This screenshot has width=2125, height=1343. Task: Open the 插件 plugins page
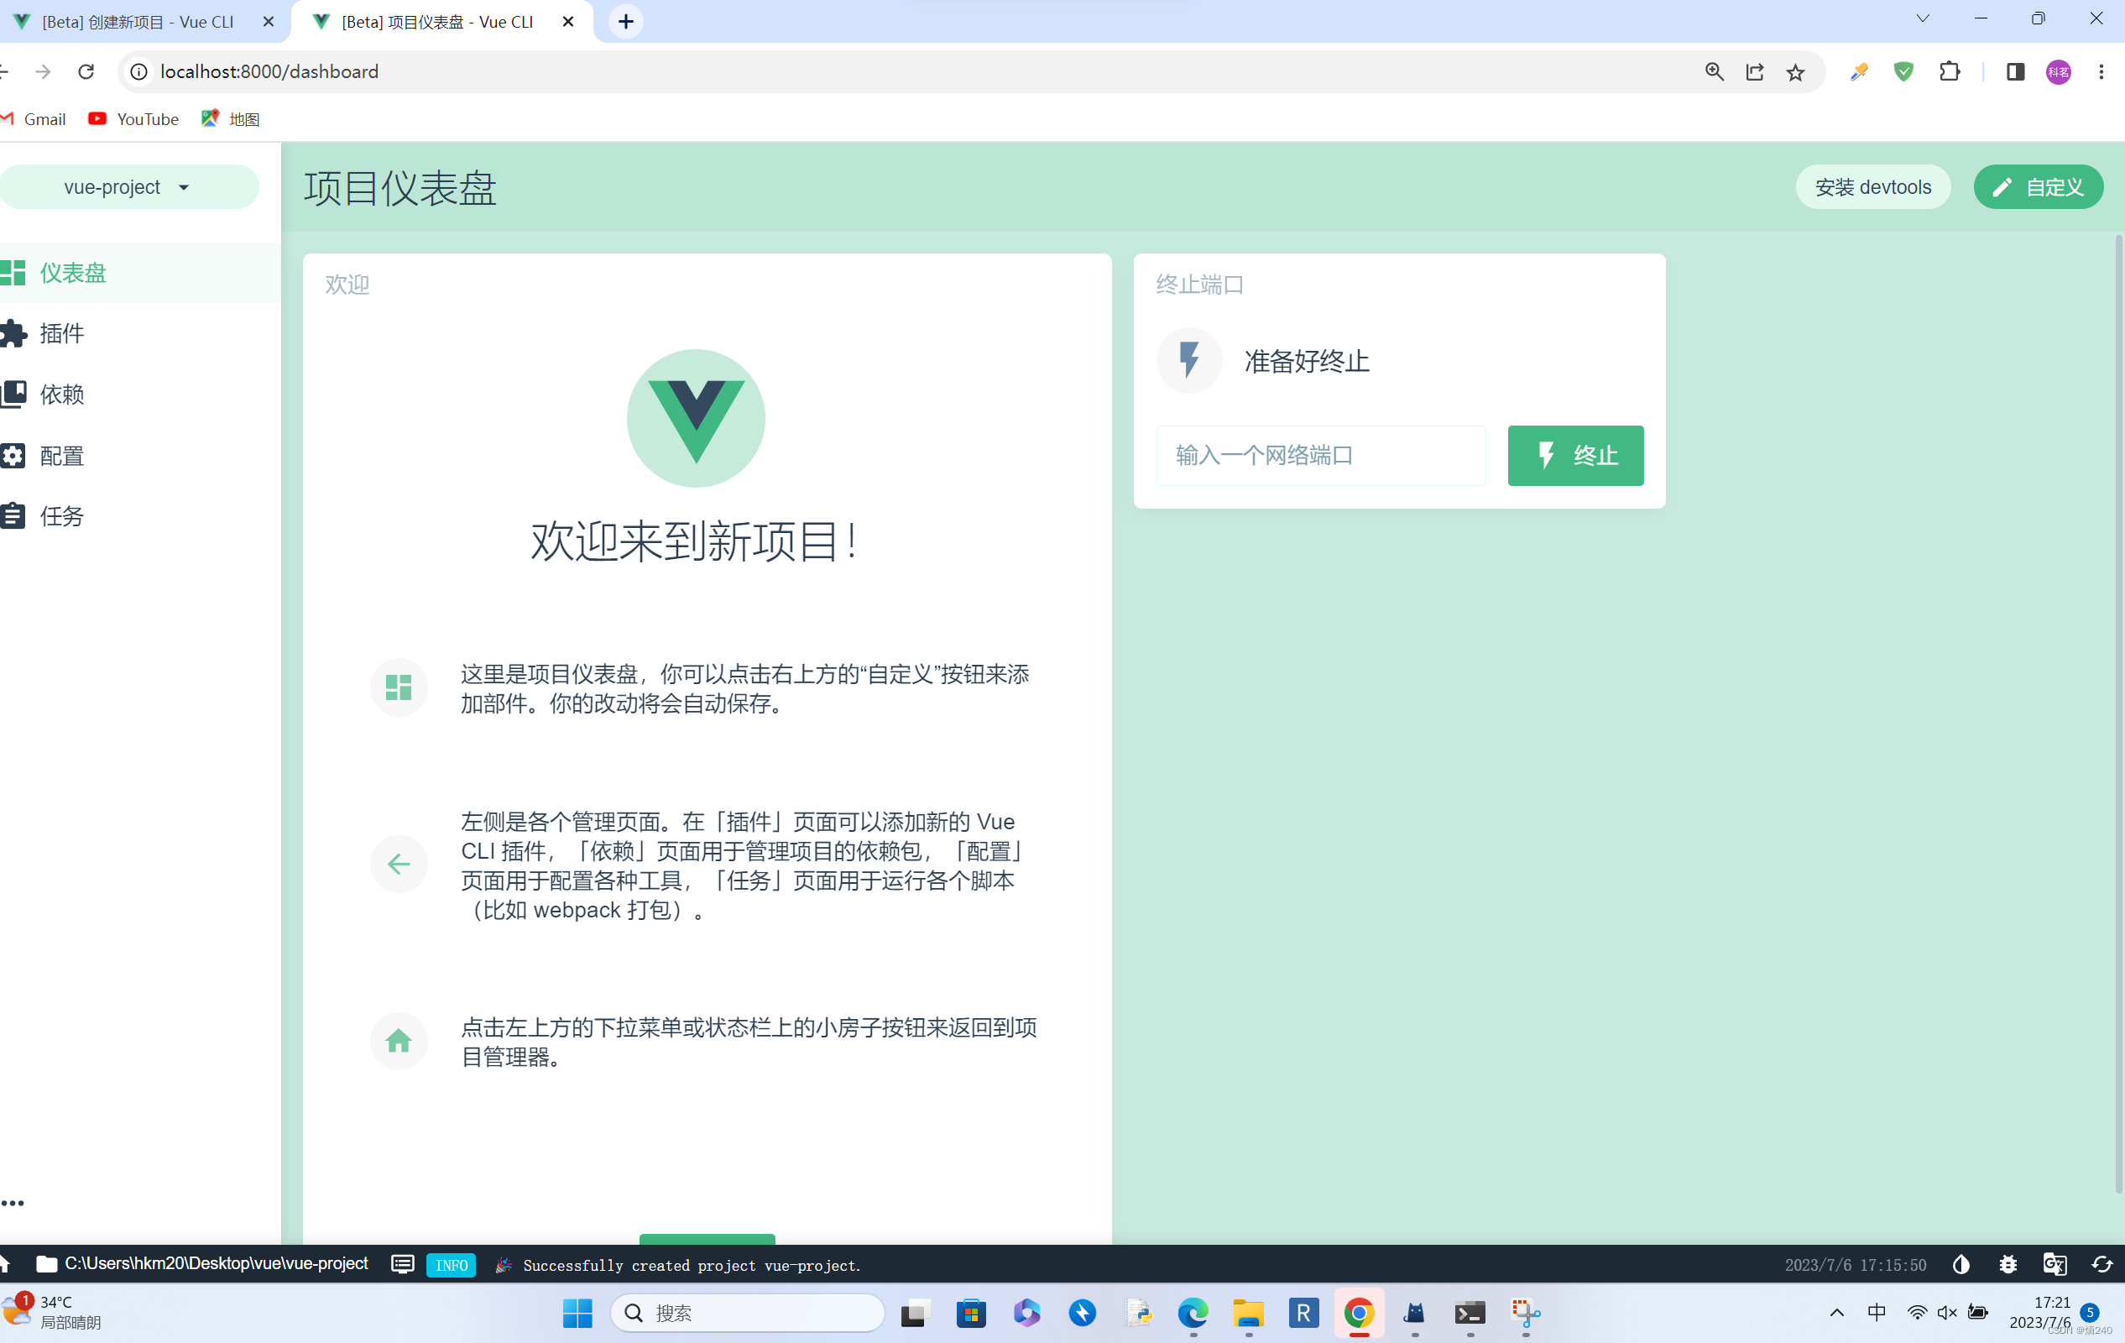coord(140,333)
